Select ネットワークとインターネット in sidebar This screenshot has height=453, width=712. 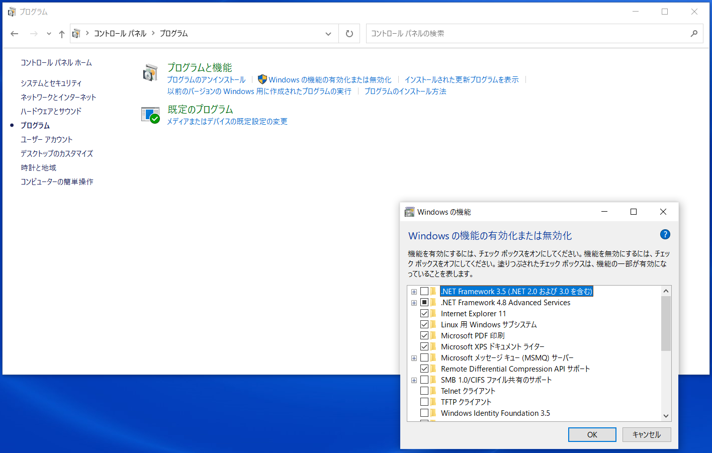(x=58, y=97)
